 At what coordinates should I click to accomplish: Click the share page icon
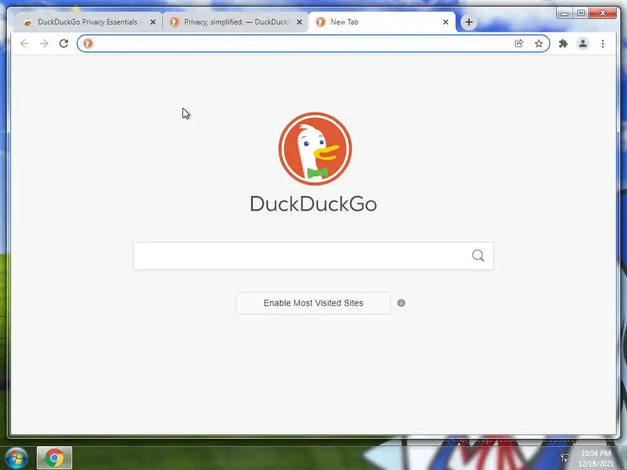[519, 43]
